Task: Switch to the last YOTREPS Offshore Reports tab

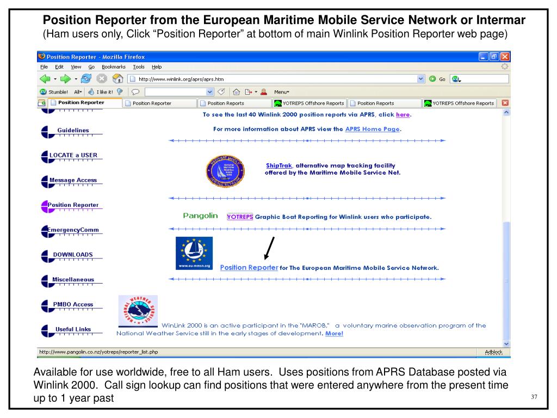Action: pos(460,103)
